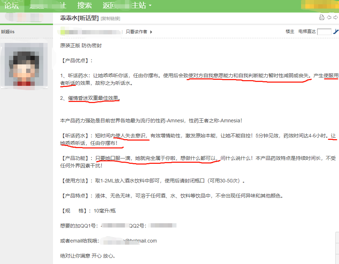Click the blue elevator jump icon

pyautogui.click(x=336, y=31)
